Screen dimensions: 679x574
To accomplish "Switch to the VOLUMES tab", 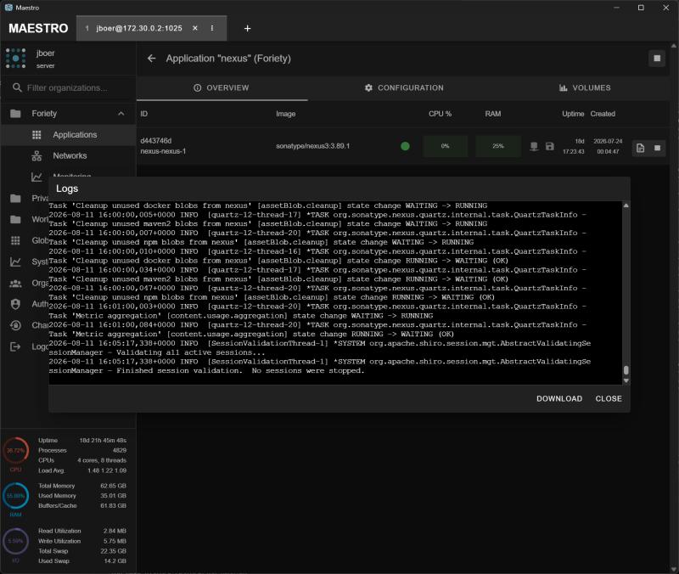I will [x=585, y=88].
